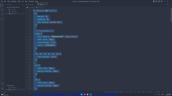
Task: Select style.css in the Explorer tree
Action: point(13,14)
